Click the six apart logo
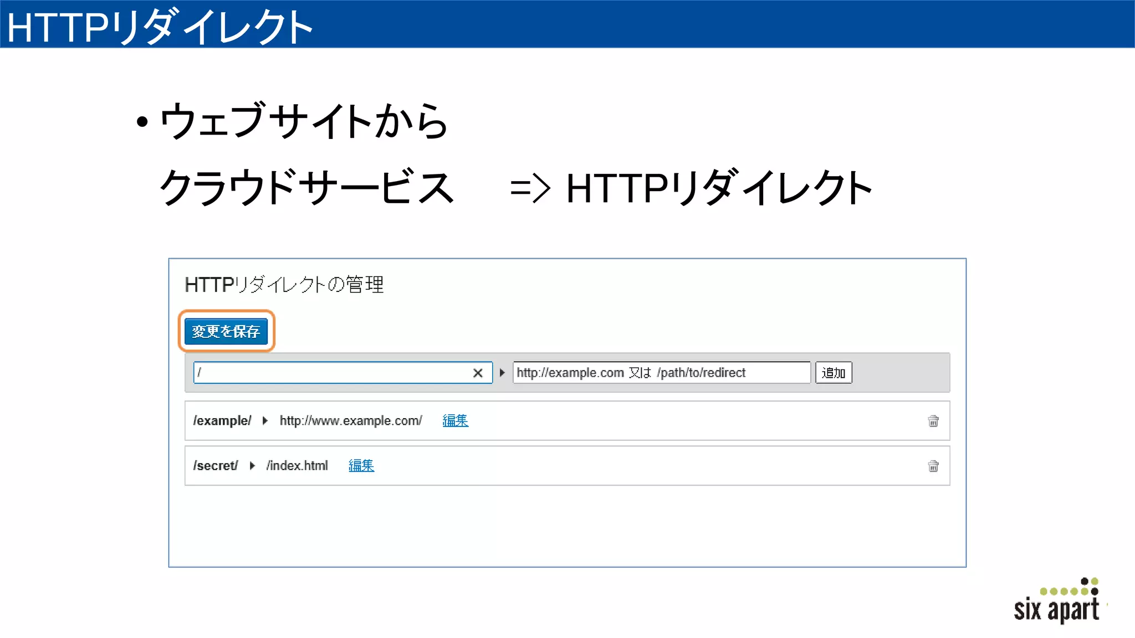Screen dimensions: 1135x638 pyautogui.click(x=1057, y=601)
